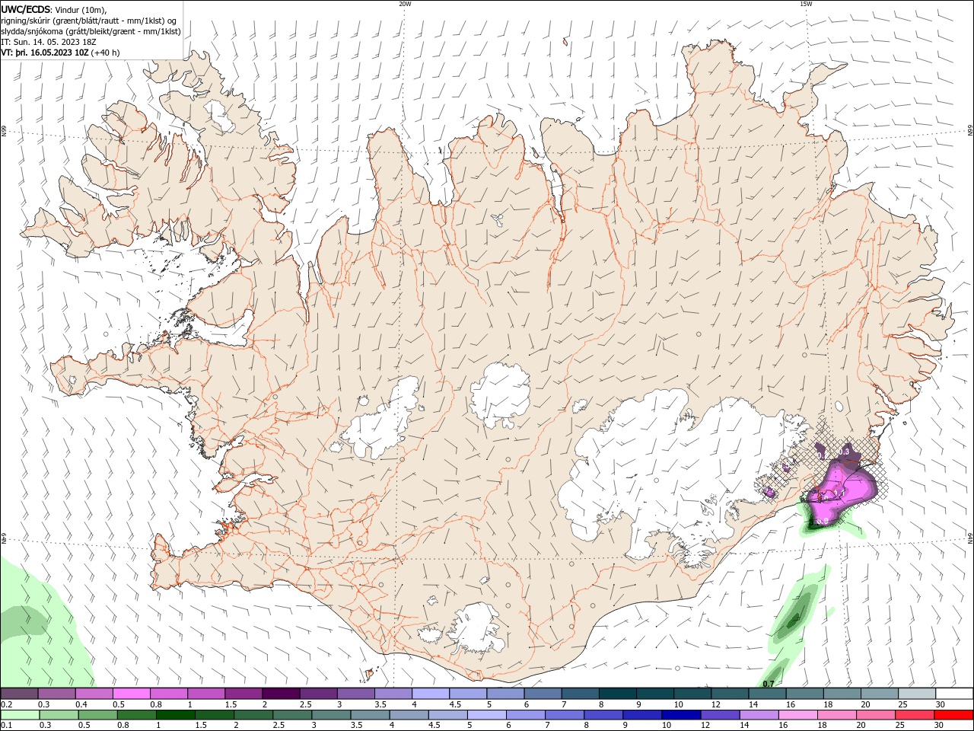The image size is (974, 731).
Task: Click the upper legend swatch starting at 4
Action: point(431,694)
